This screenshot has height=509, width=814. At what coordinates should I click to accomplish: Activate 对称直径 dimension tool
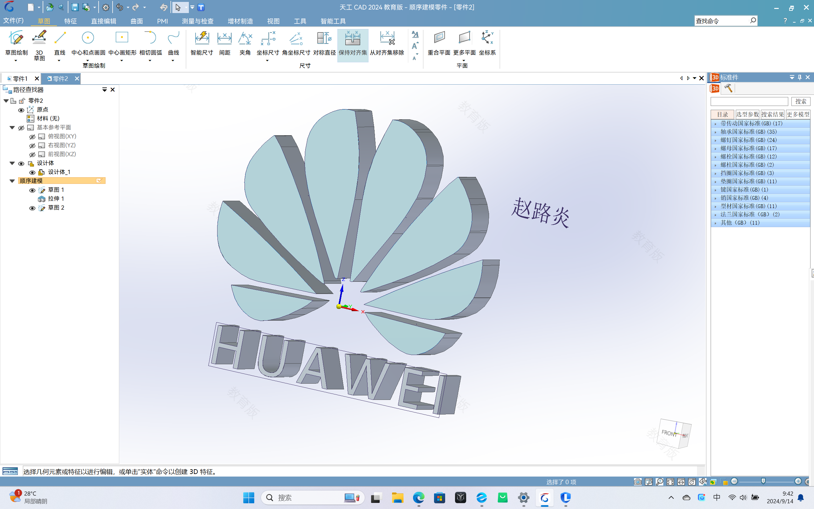(324, 43)
